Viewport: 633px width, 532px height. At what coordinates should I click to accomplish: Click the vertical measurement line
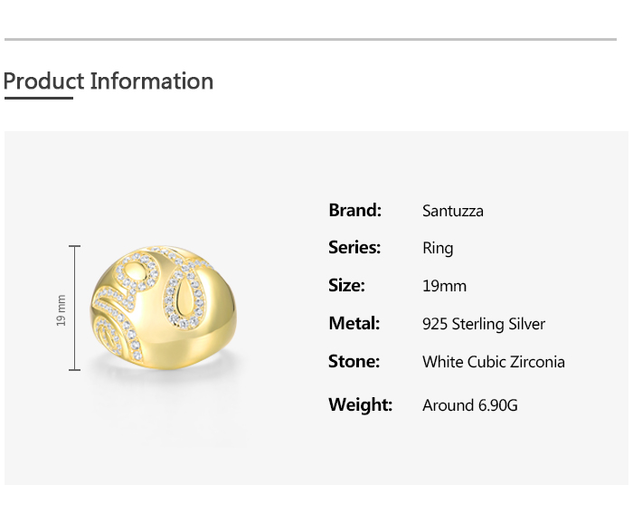pyautogui.click(x=75, y=308)
